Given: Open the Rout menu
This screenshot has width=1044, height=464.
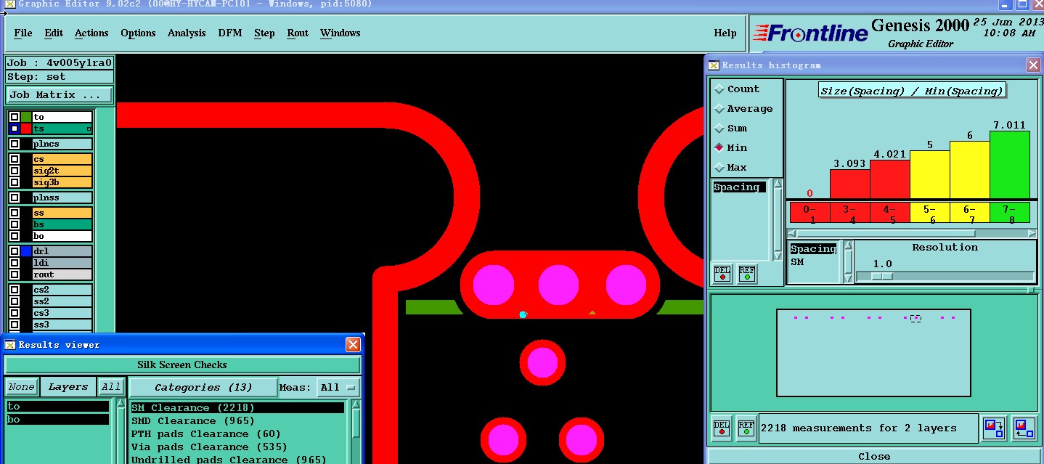Looking at the screenshot, I should tap(298, 33).
